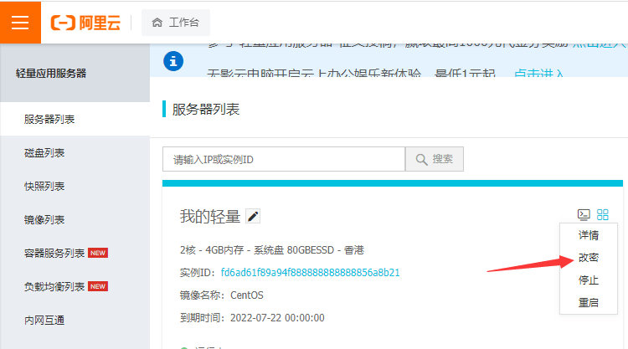This screenshot has width=628, height=349.
Task: Open 快照列表 in the sidebar
Action: [44, 187]
